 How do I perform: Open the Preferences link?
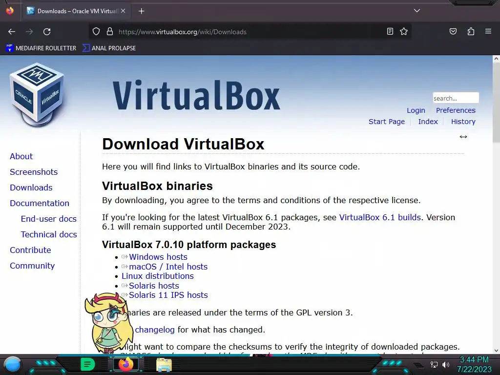[456, 110]
